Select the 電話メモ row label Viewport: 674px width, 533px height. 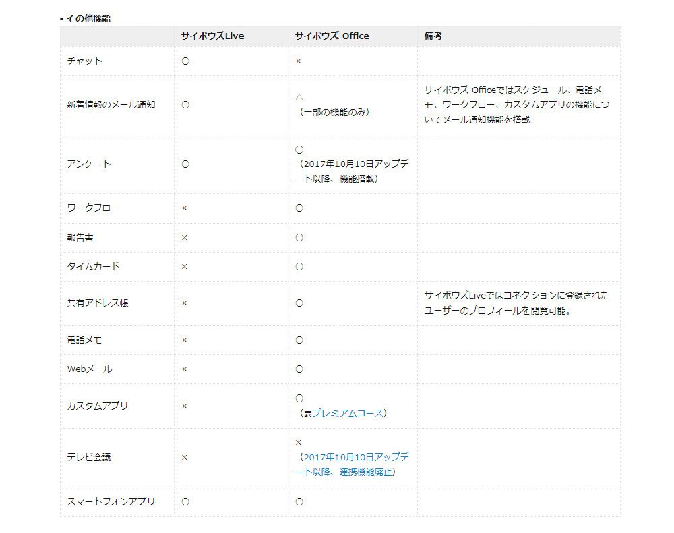[x=85, y=340]
